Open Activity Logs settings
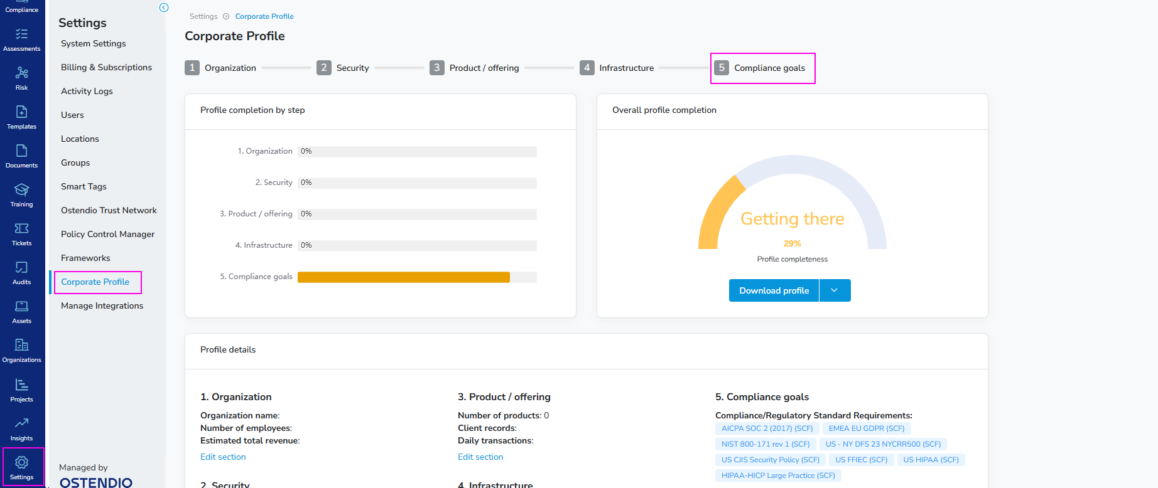 tap(87, 91)
